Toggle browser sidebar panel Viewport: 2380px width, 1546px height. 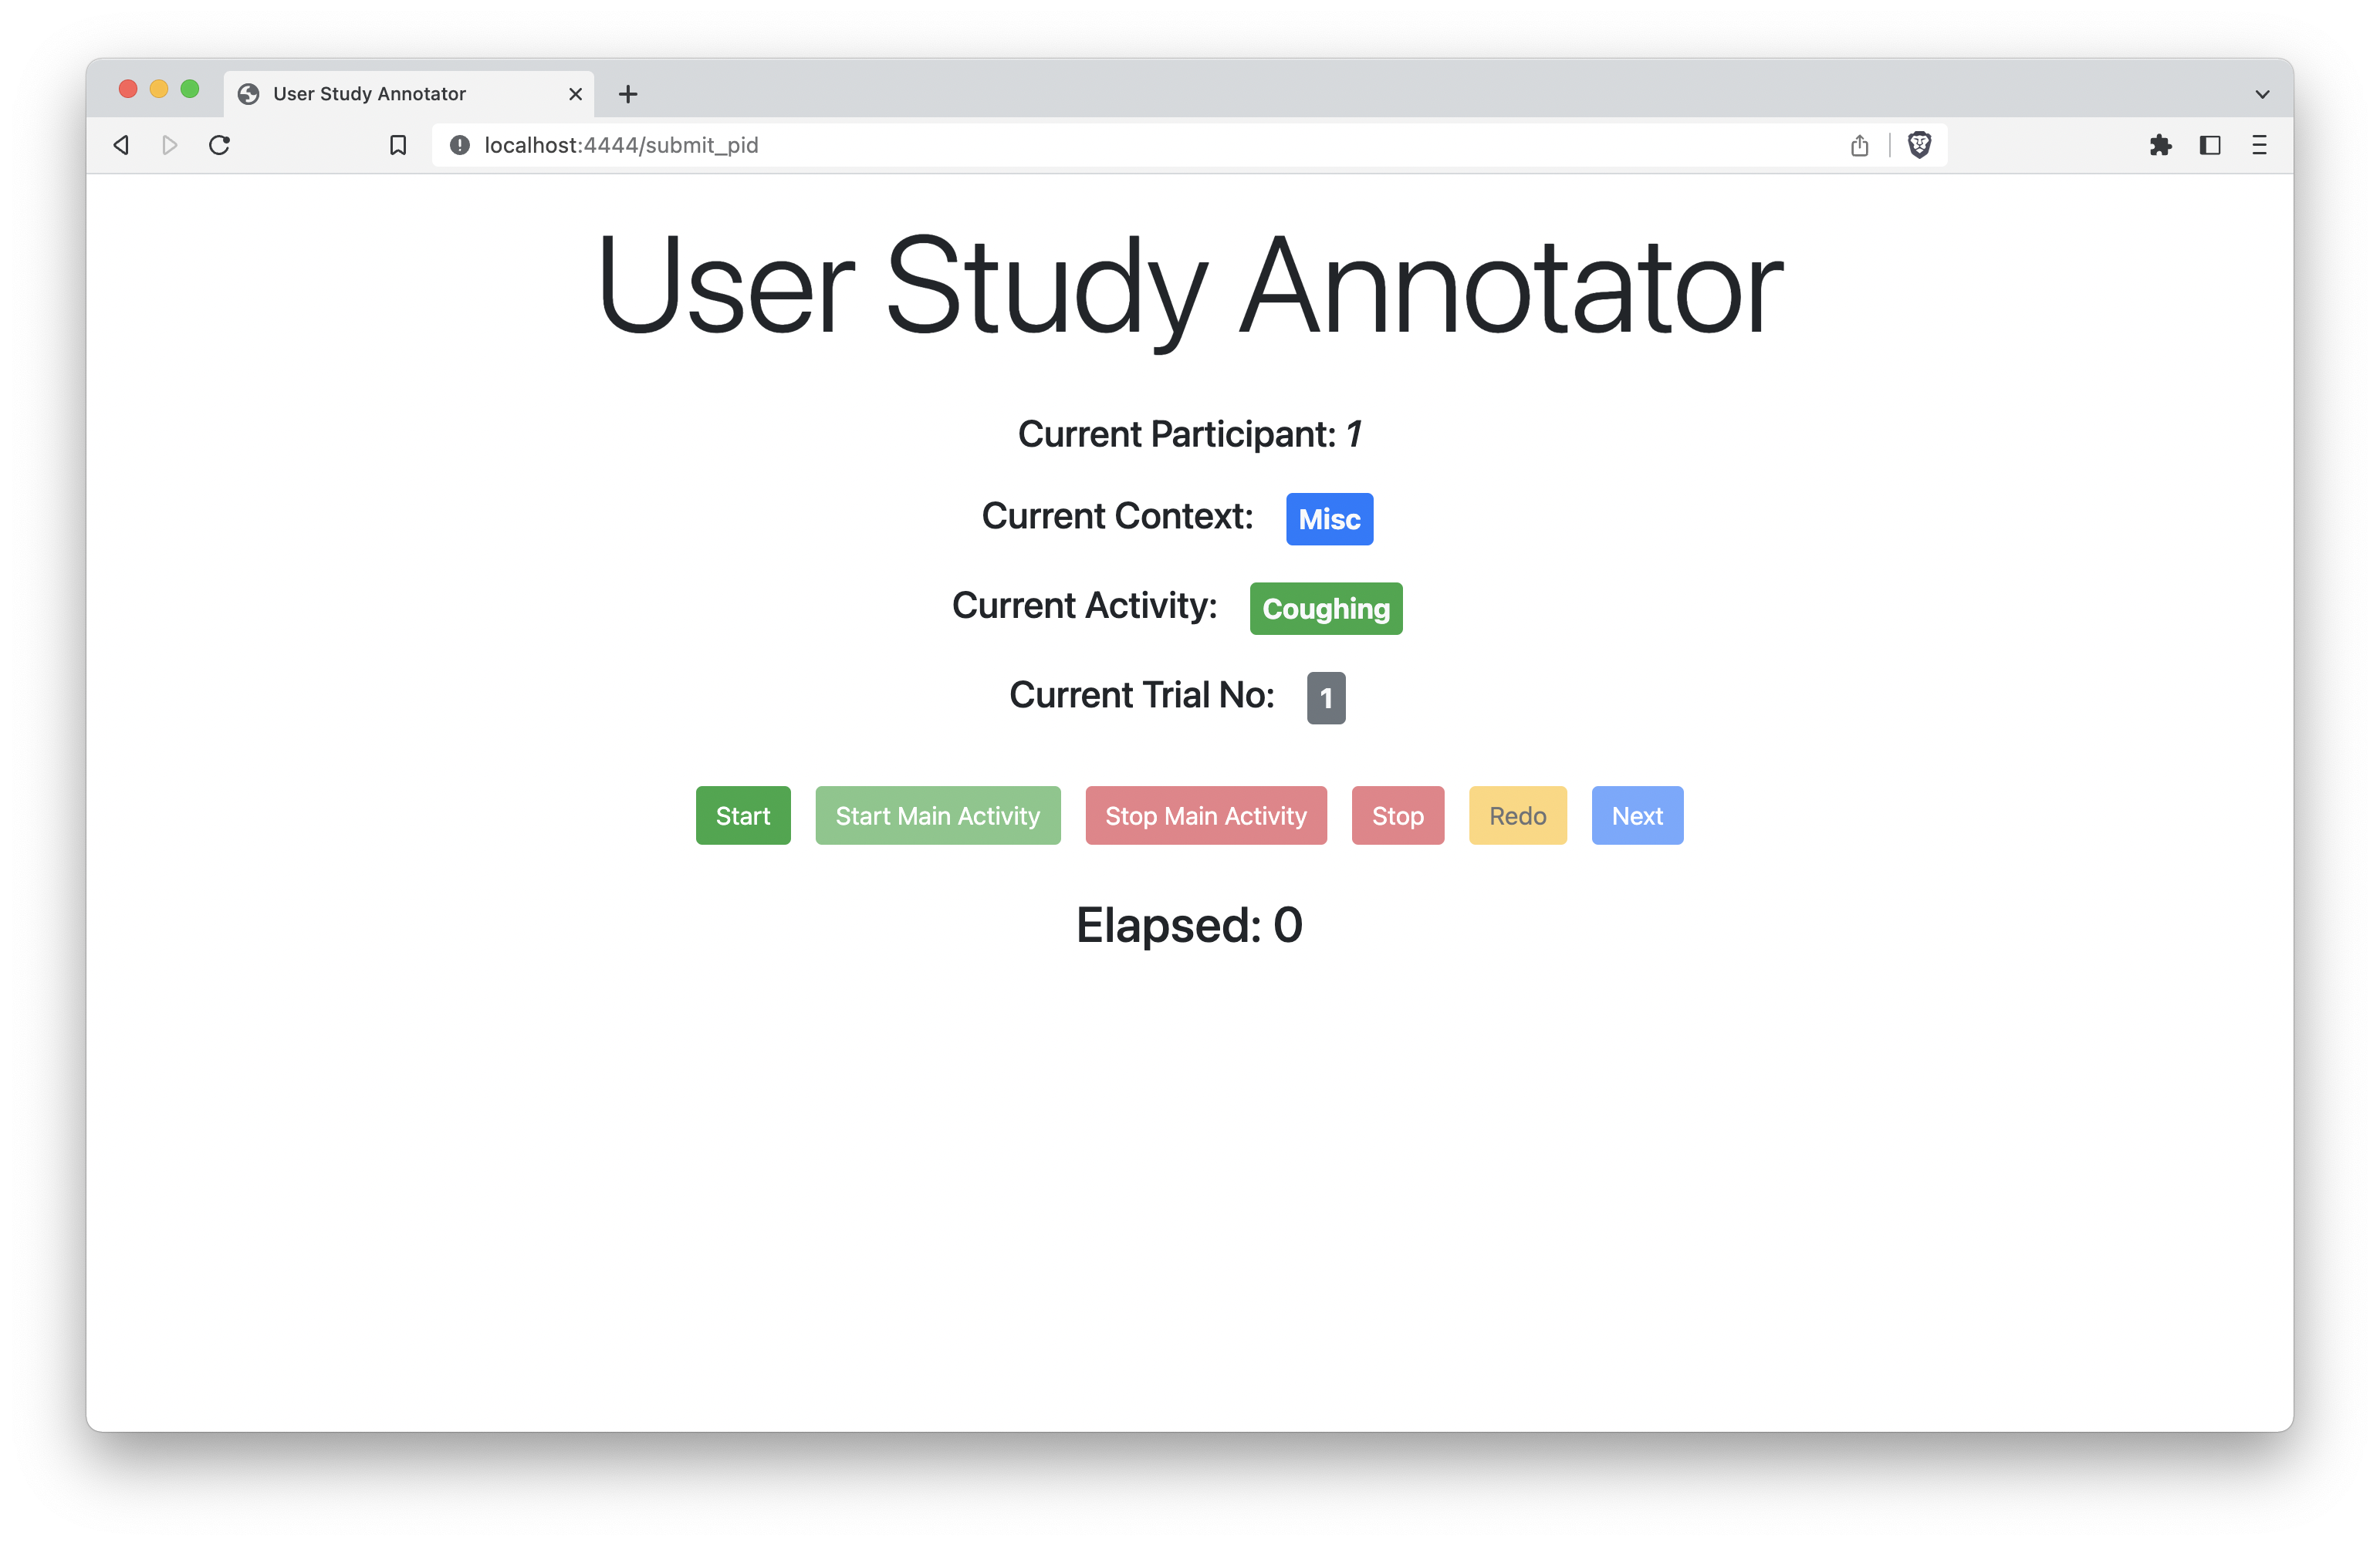point(2210,143)
